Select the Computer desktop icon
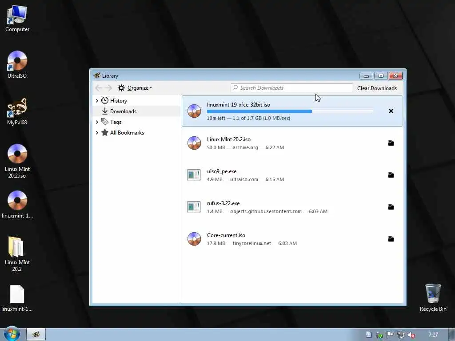 (17, 18)
